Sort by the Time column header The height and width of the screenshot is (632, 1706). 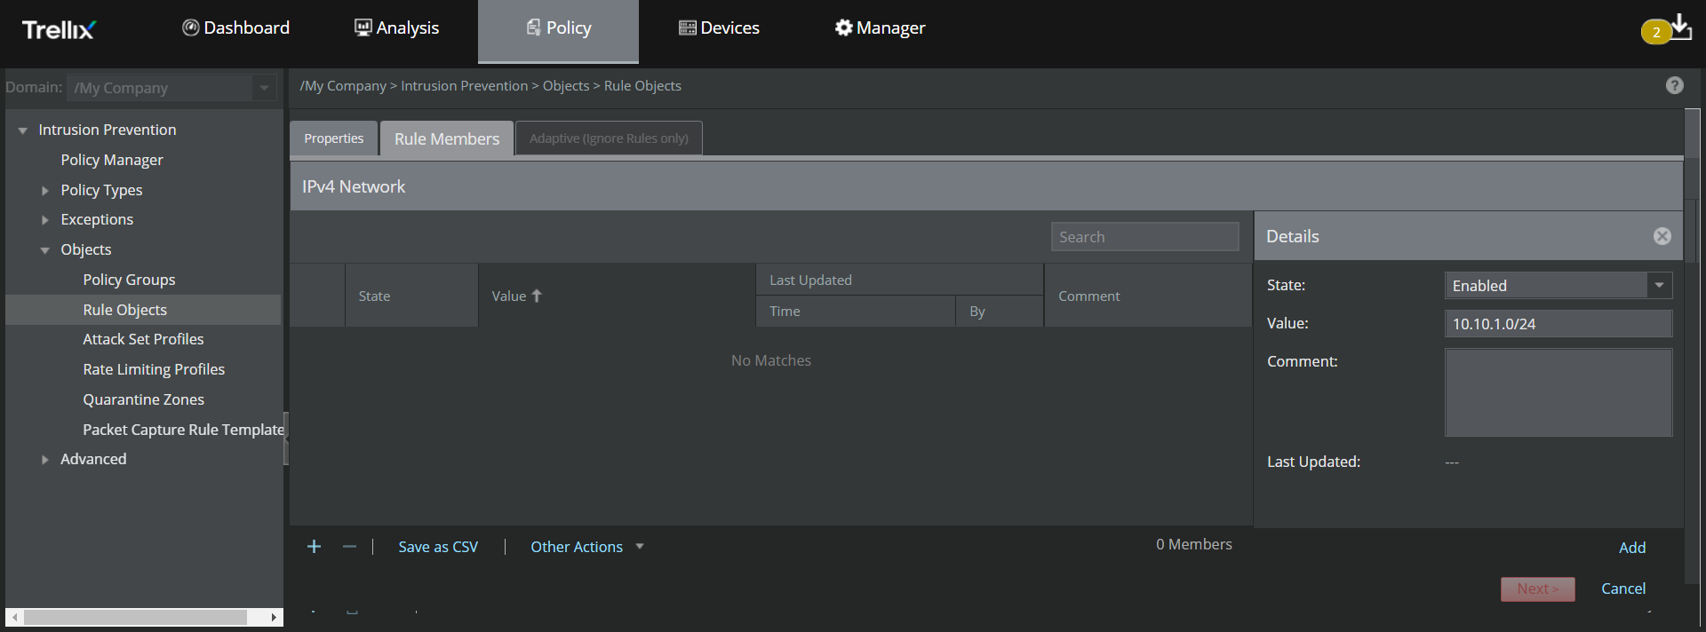click(x=856, y=312)
